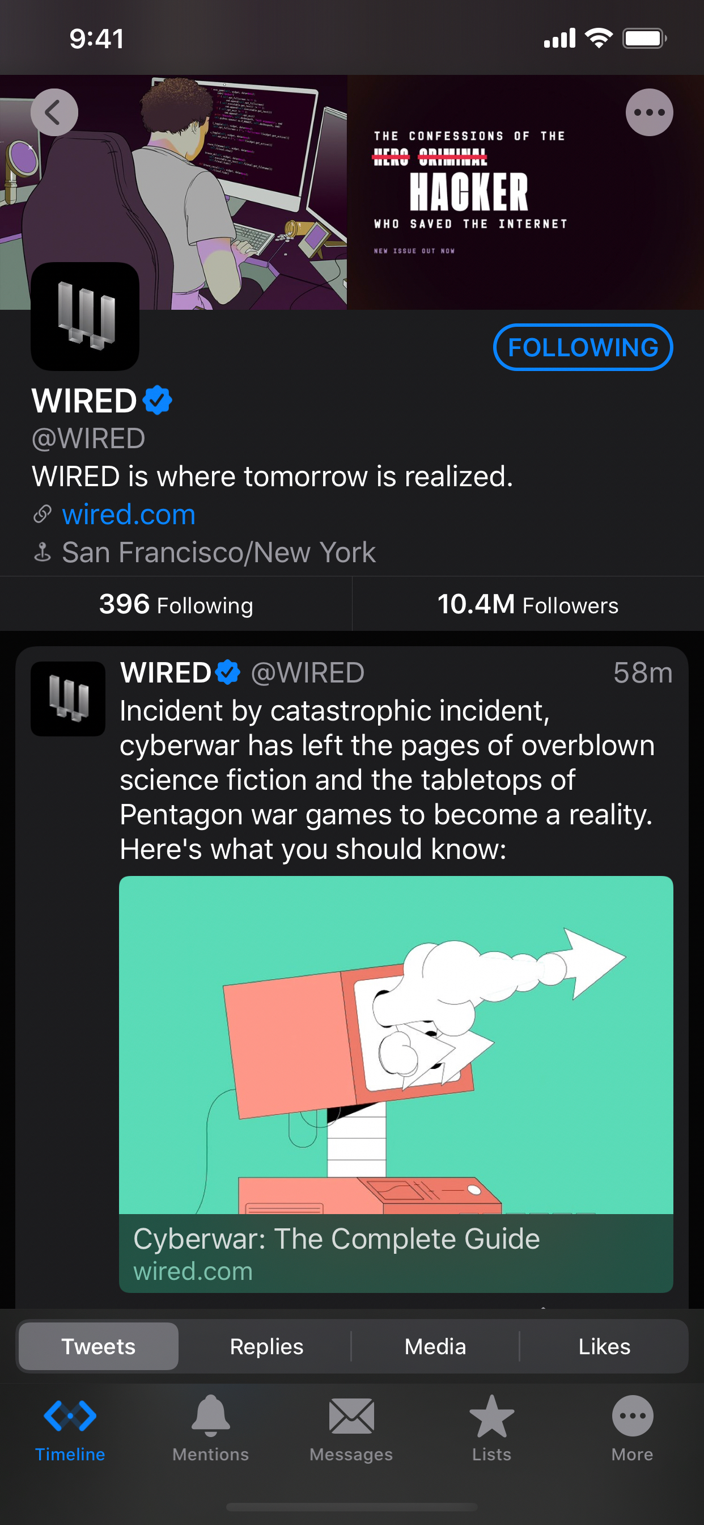
Task: Open the Cyberwar: The Complete Guide card
Action: (x=396, y=1084)
